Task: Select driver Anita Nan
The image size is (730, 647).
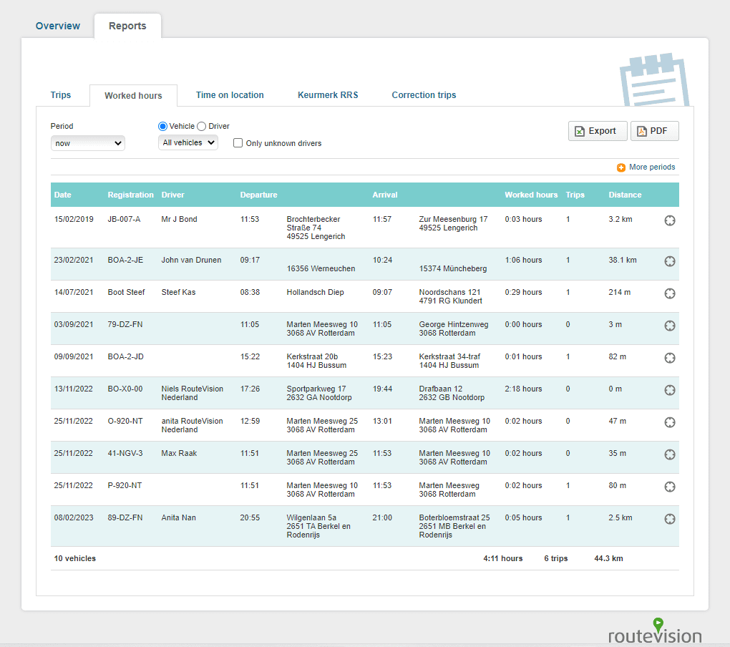Action: click(x=178, y=517)
